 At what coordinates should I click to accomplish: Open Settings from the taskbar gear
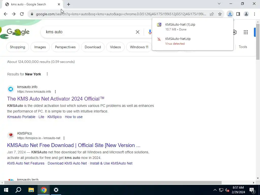(x=56, y=190)
